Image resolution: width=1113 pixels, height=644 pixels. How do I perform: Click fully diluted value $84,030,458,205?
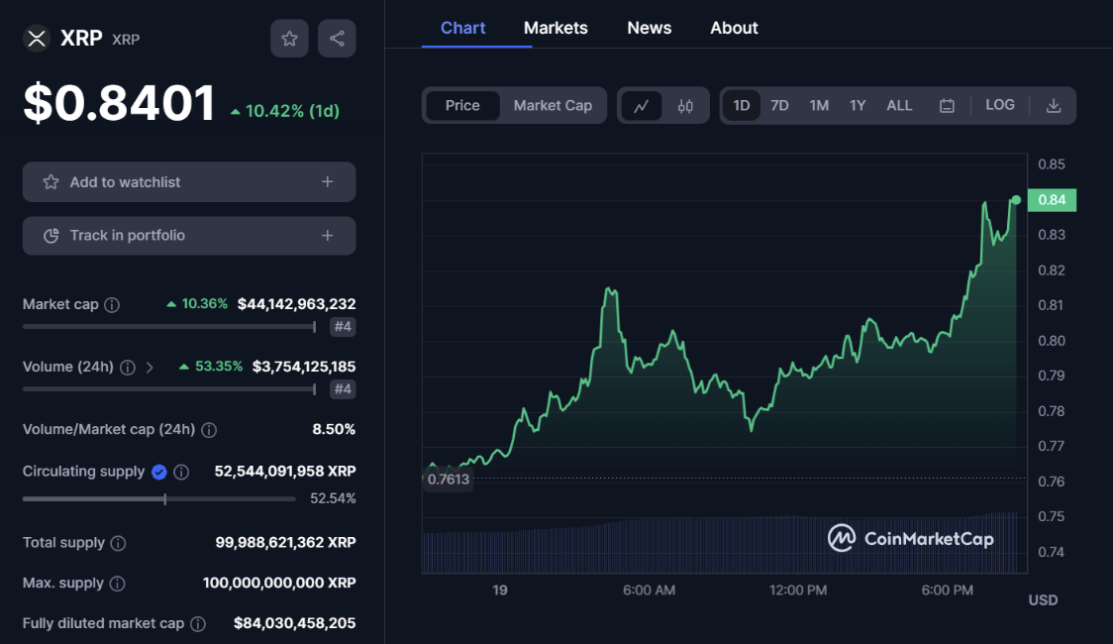click(294, 623)
